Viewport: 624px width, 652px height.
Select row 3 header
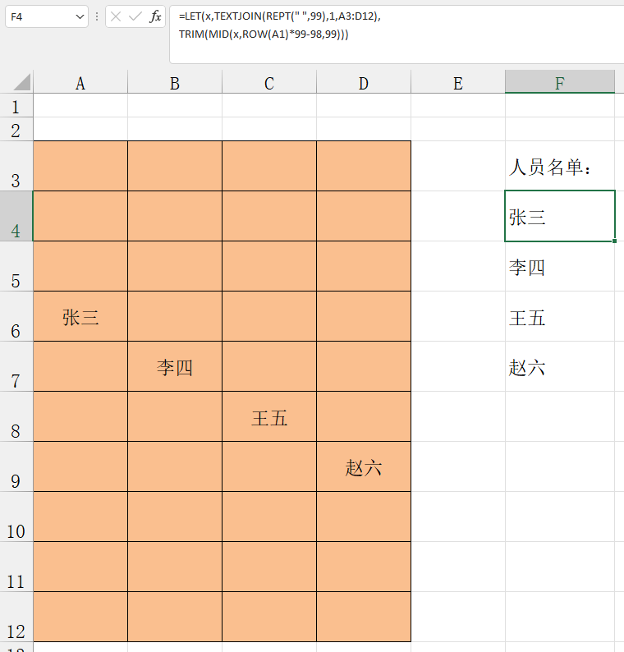[16, 166]
